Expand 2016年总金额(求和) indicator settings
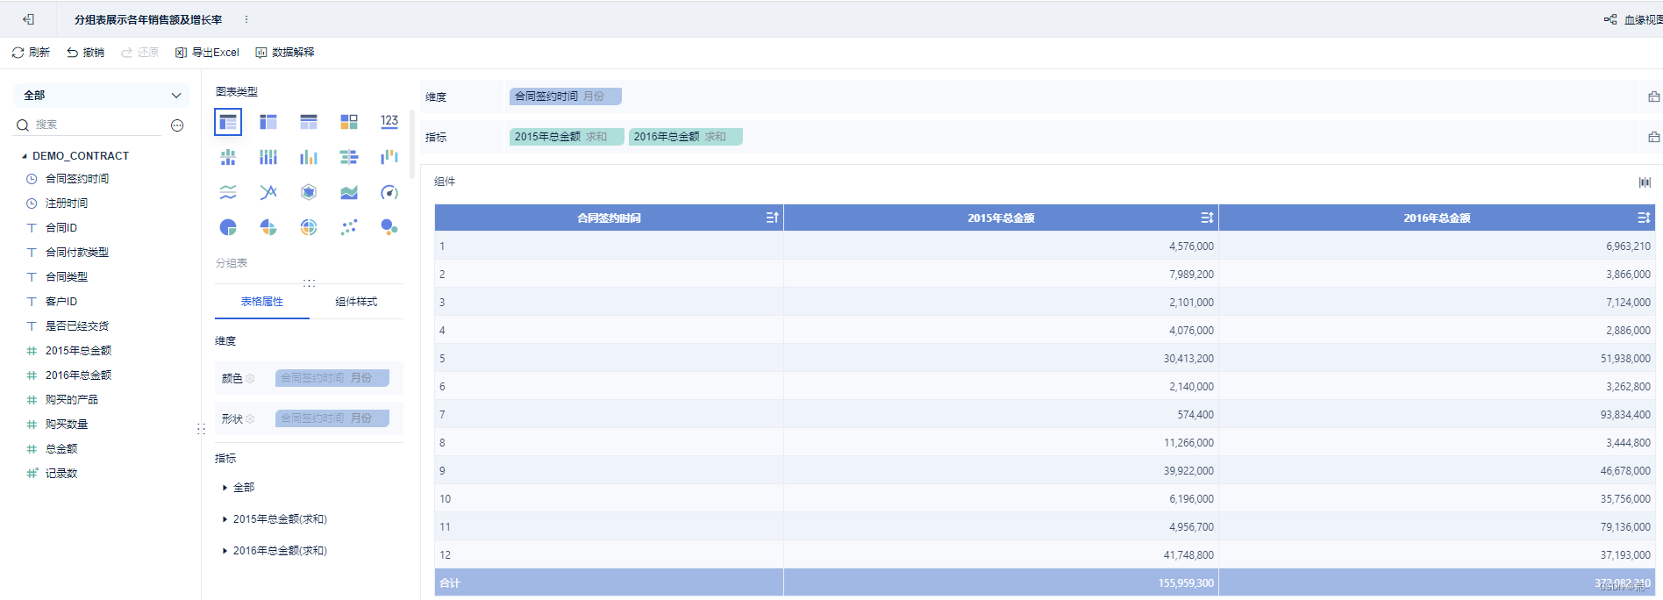Screen dimensions: 1663x600 225,551
